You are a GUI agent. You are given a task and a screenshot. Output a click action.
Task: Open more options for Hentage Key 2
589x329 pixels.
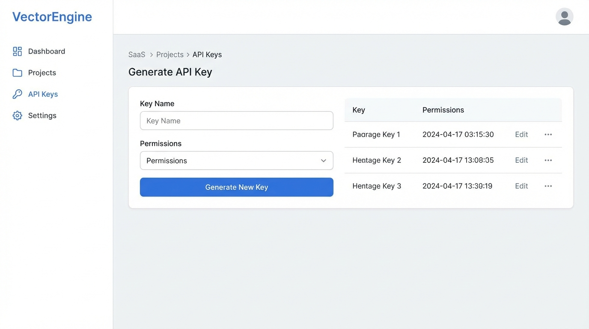(548, 160)
